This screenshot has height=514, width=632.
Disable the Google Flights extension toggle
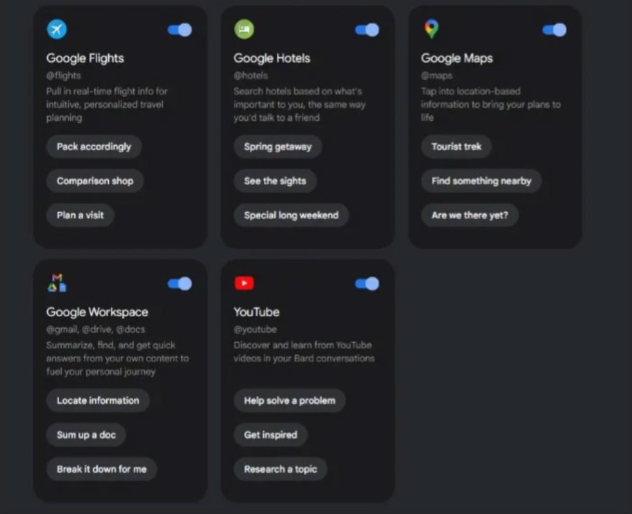point(180,30)
